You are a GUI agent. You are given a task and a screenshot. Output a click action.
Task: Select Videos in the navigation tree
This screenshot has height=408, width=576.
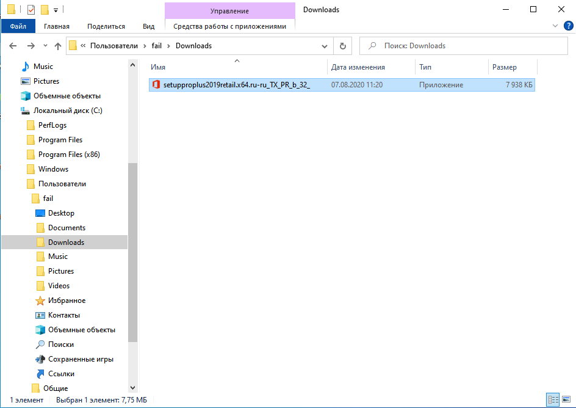pos(59,286)
